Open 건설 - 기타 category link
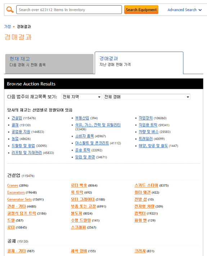Screen dimensions: 207x256 (x=17, y=206)
